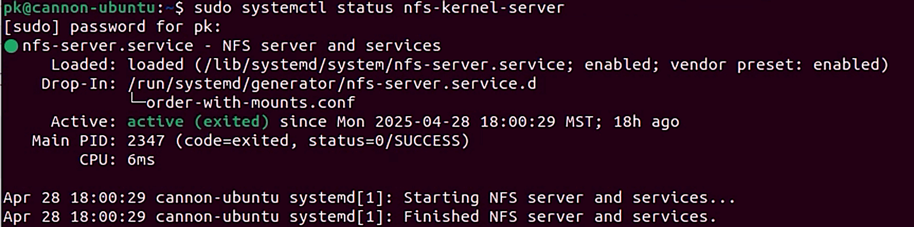Click the sudo password prompt line
Viewport: 914px width, 227px height.
tap(112, 27)
